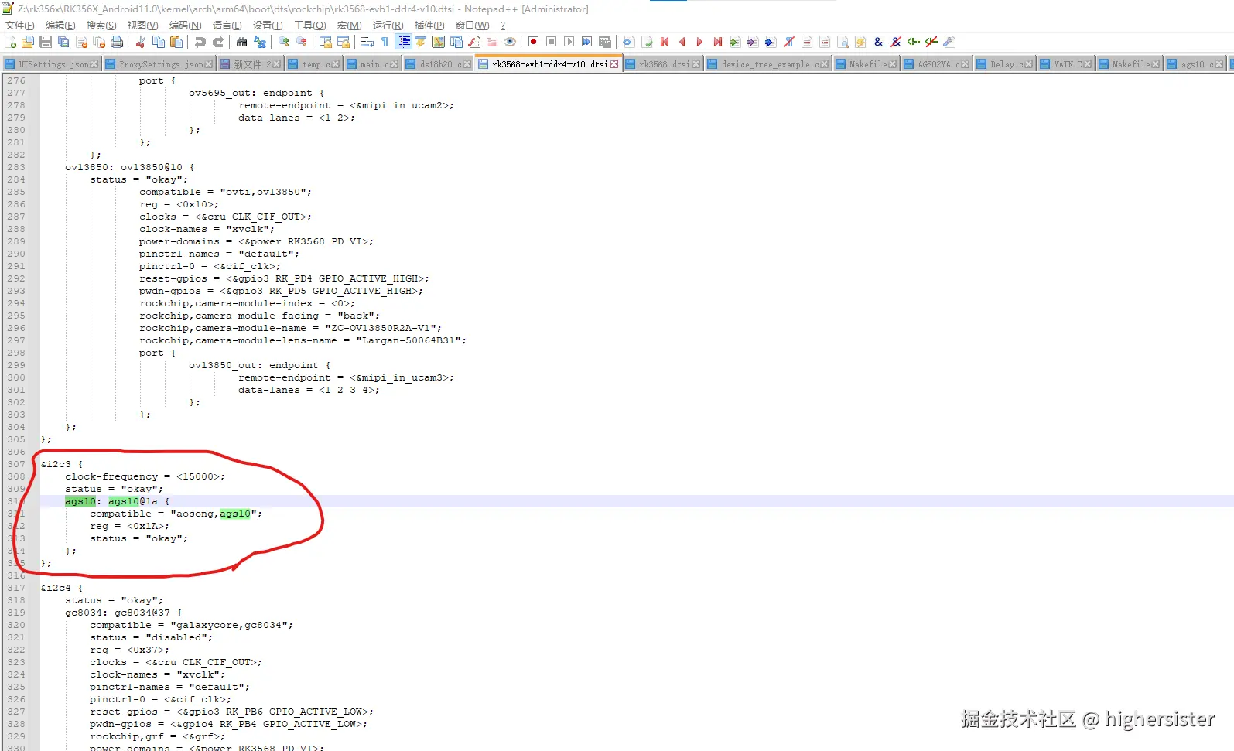Image resolution: width=1234 pixels, height=751 pixels.
Task: Open the 工具(O) Tools menu
Action: click(x=309, y=26)
